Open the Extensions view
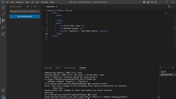Screen dimensions: 176x99 (3, 34)
